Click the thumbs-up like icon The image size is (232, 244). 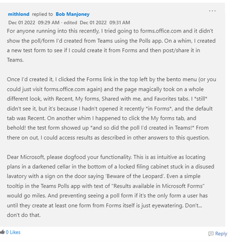coord(2,232)
